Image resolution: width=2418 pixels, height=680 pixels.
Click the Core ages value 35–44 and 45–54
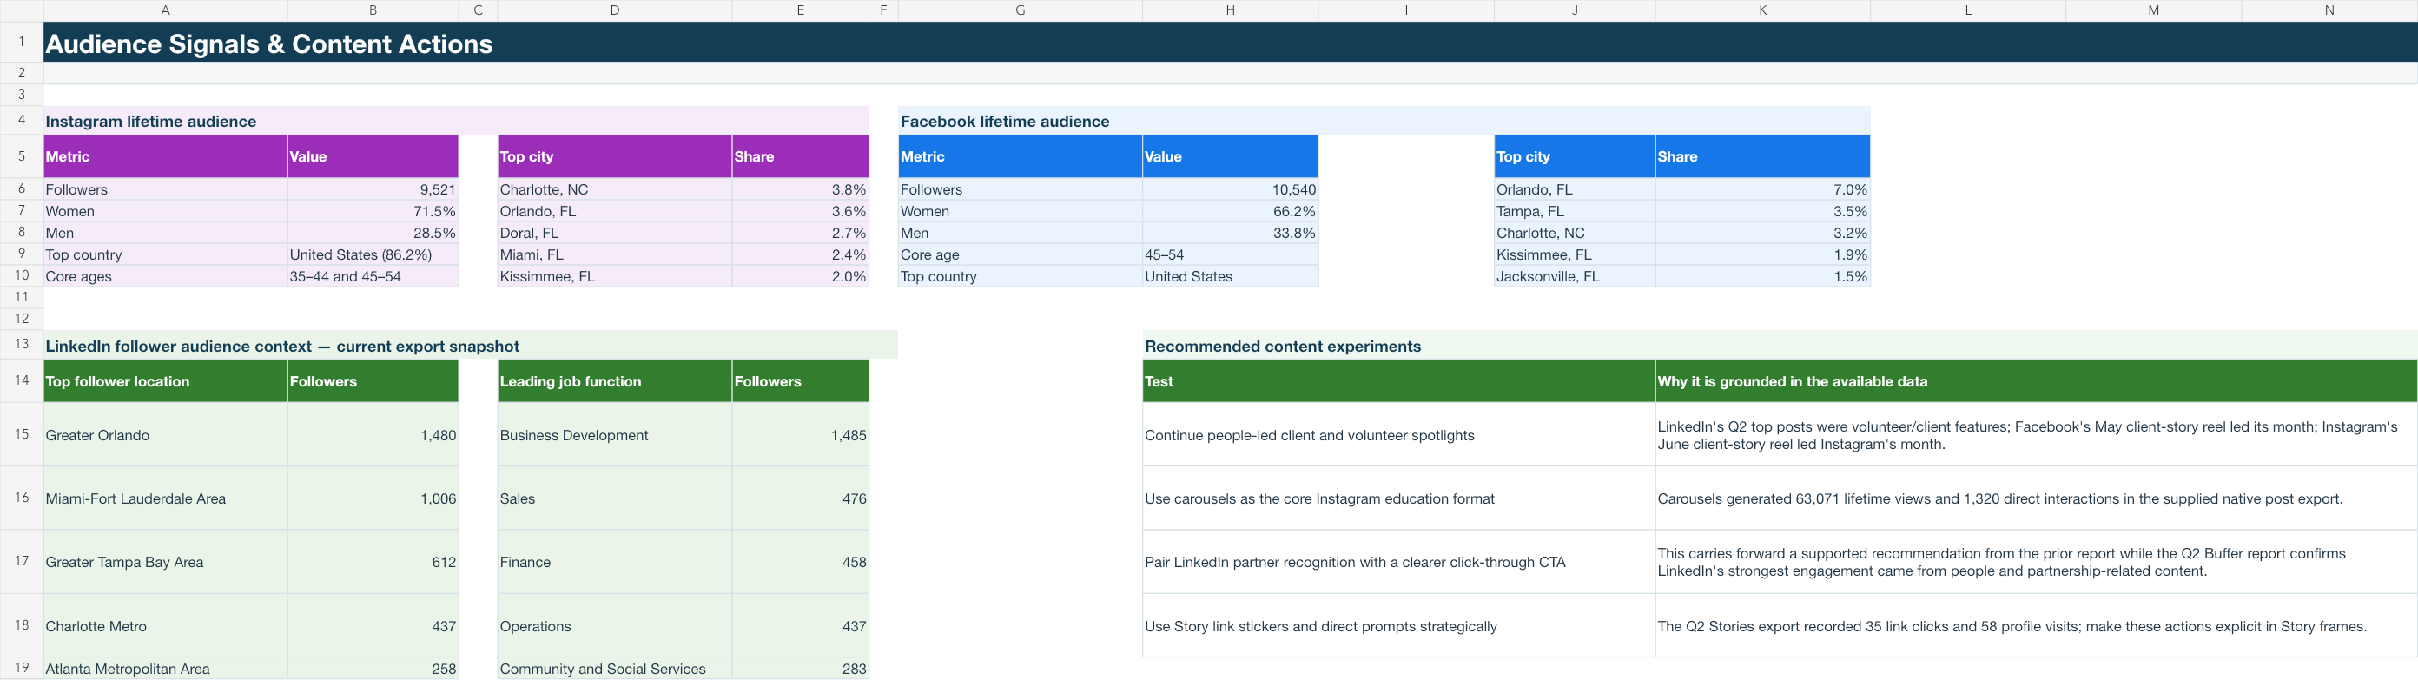pyautogui.click(x=373, y=276)
